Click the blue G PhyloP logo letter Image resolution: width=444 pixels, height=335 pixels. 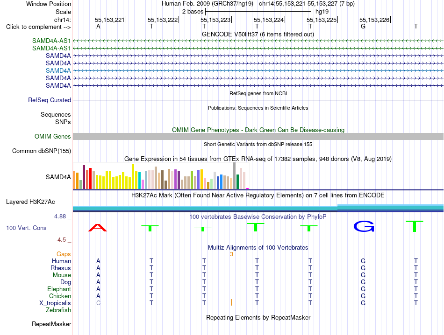pos(364,226)
